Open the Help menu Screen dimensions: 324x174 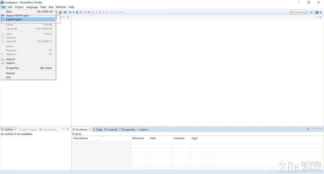coord(71,7)
